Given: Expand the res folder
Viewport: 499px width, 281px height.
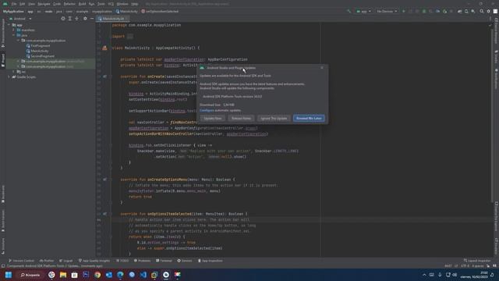Looking at the screenshot, I should coord(14,72).
